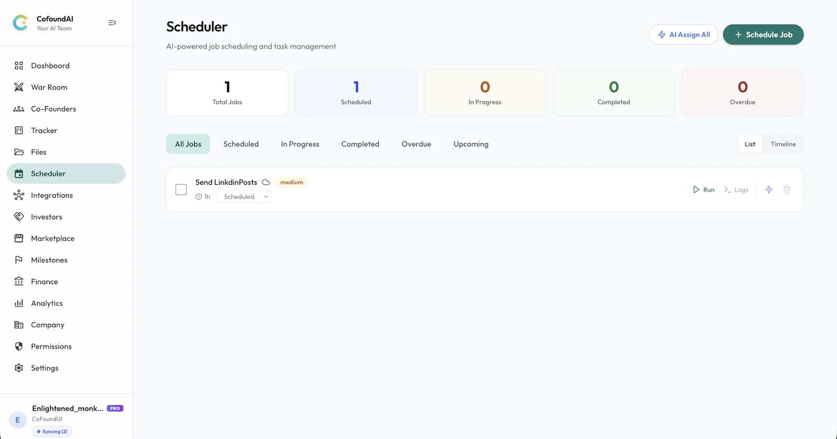Image resolution: width=837 pixels, height=439 pixels.
Task: Click the Enlightened_monk... username
Action: [x=67, y=408]
